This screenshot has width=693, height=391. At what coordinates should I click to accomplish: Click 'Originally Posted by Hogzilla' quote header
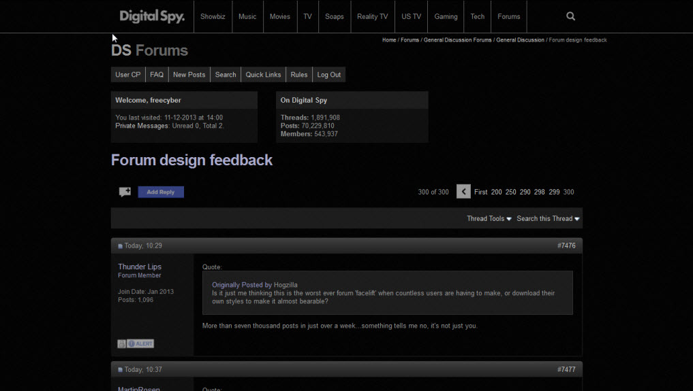pos(255,285)
